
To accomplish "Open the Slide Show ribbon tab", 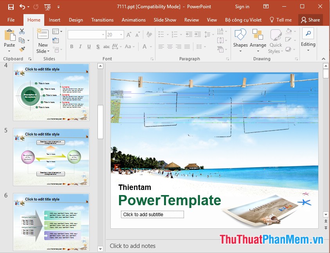I will tap(165, 20).
